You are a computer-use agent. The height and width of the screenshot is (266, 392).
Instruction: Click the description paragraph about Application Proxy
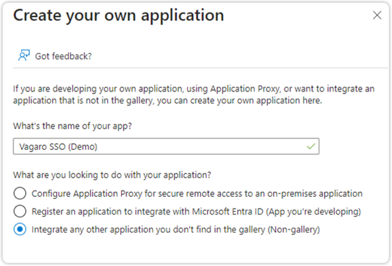pos(194,95)
